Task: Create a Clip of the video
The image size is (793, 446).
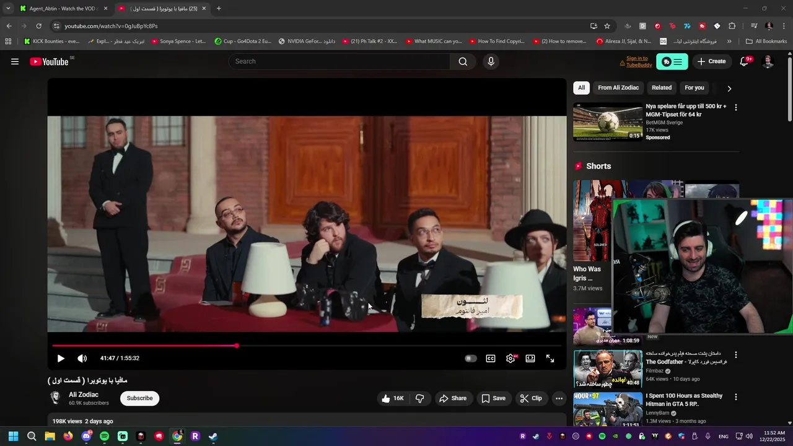Action: [531, 398]
